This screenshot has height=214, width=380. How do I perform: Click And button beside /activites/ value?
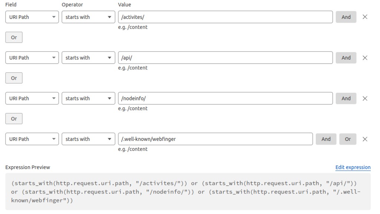(346, 17)
